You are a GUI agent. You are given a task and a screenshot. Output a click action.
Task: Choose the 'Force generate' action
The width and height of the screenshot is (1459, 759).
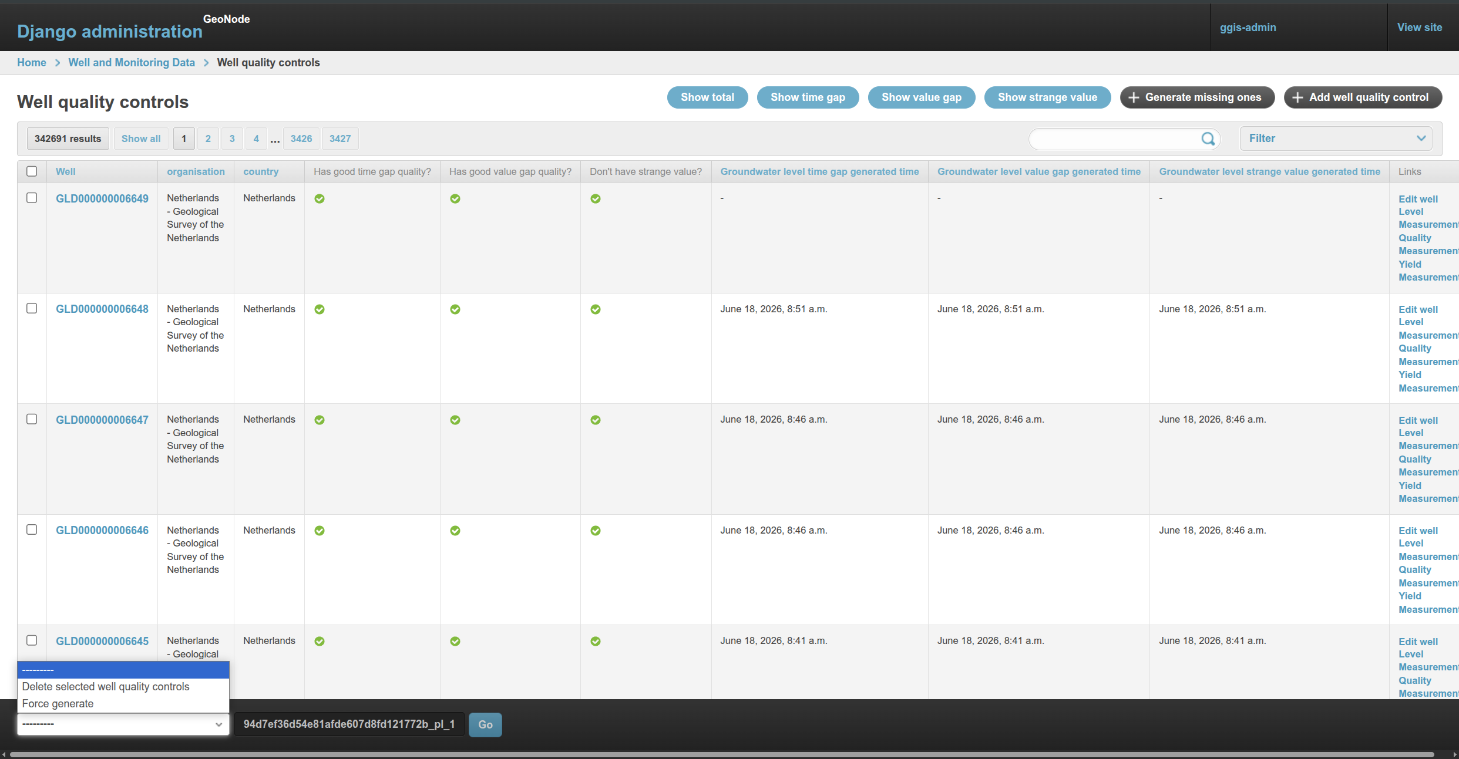pyautogui.click(x=123, y=704)
